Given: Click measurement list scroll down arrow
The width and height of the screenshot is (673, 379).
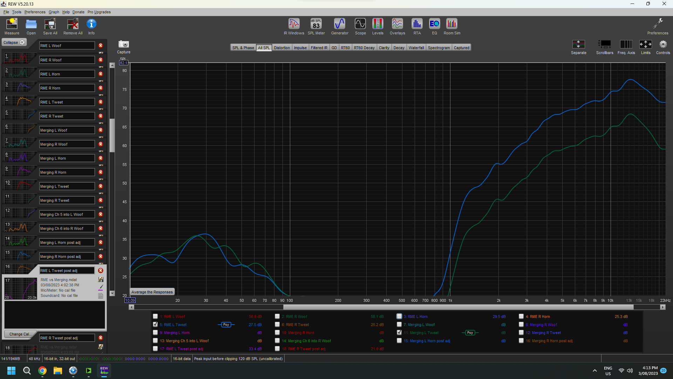Looking at the screenshot, I should [x=112, y=293].
